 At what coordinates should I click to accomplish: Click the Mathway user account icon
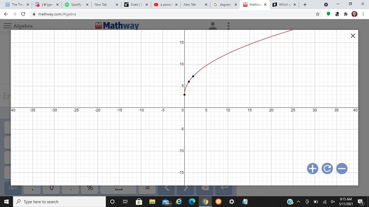pyautogui.click(x=213, y=26)
